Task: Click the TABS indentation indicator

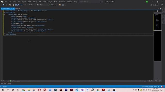Action: (156, 81)
